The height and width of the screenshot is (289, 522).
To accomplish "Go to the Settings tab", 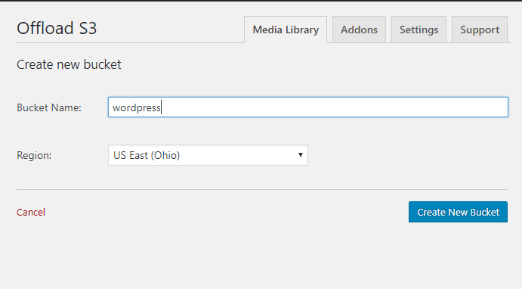I will pos(419,30).
